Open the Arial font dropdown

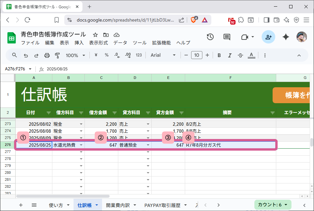pyautogui.click(x=162, y=55)
